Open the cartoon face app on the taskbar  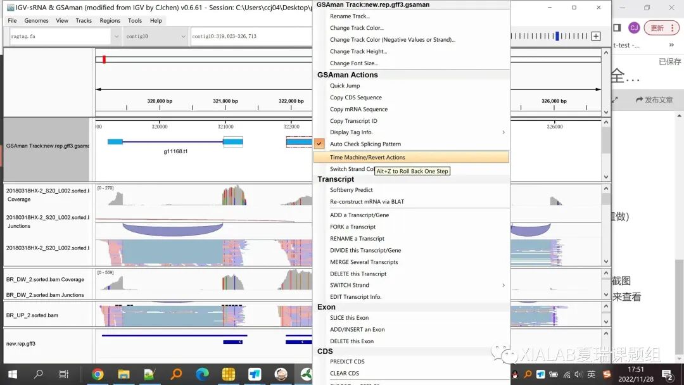(x=281, y=374)
